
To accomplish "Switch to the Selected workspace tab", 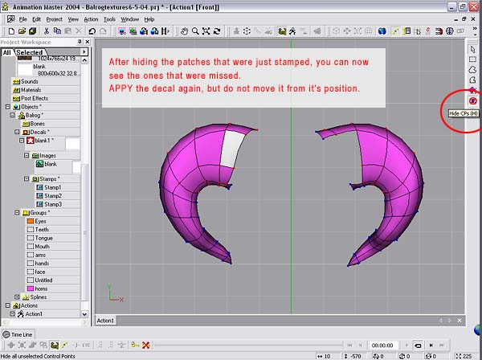I will coord(31,52).
